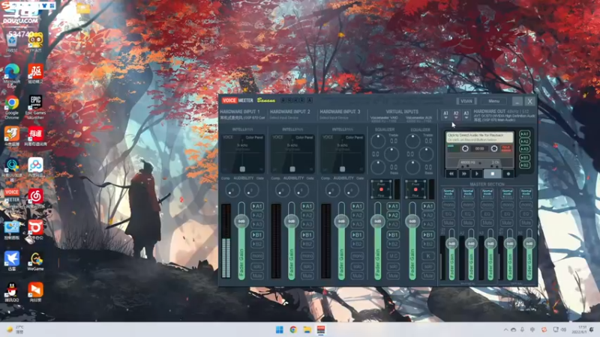The width and height of the screenshot is (600, 337).
Task: Enable A1 bus on the recorder
Action: (524, 134)
